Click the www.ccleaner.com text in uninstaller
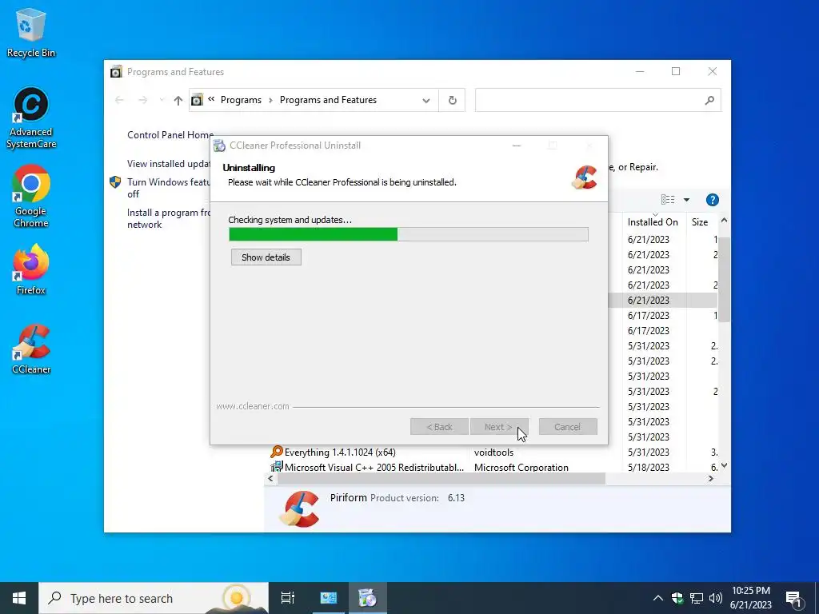Screen dimensions: 819x614 [253, 406]
